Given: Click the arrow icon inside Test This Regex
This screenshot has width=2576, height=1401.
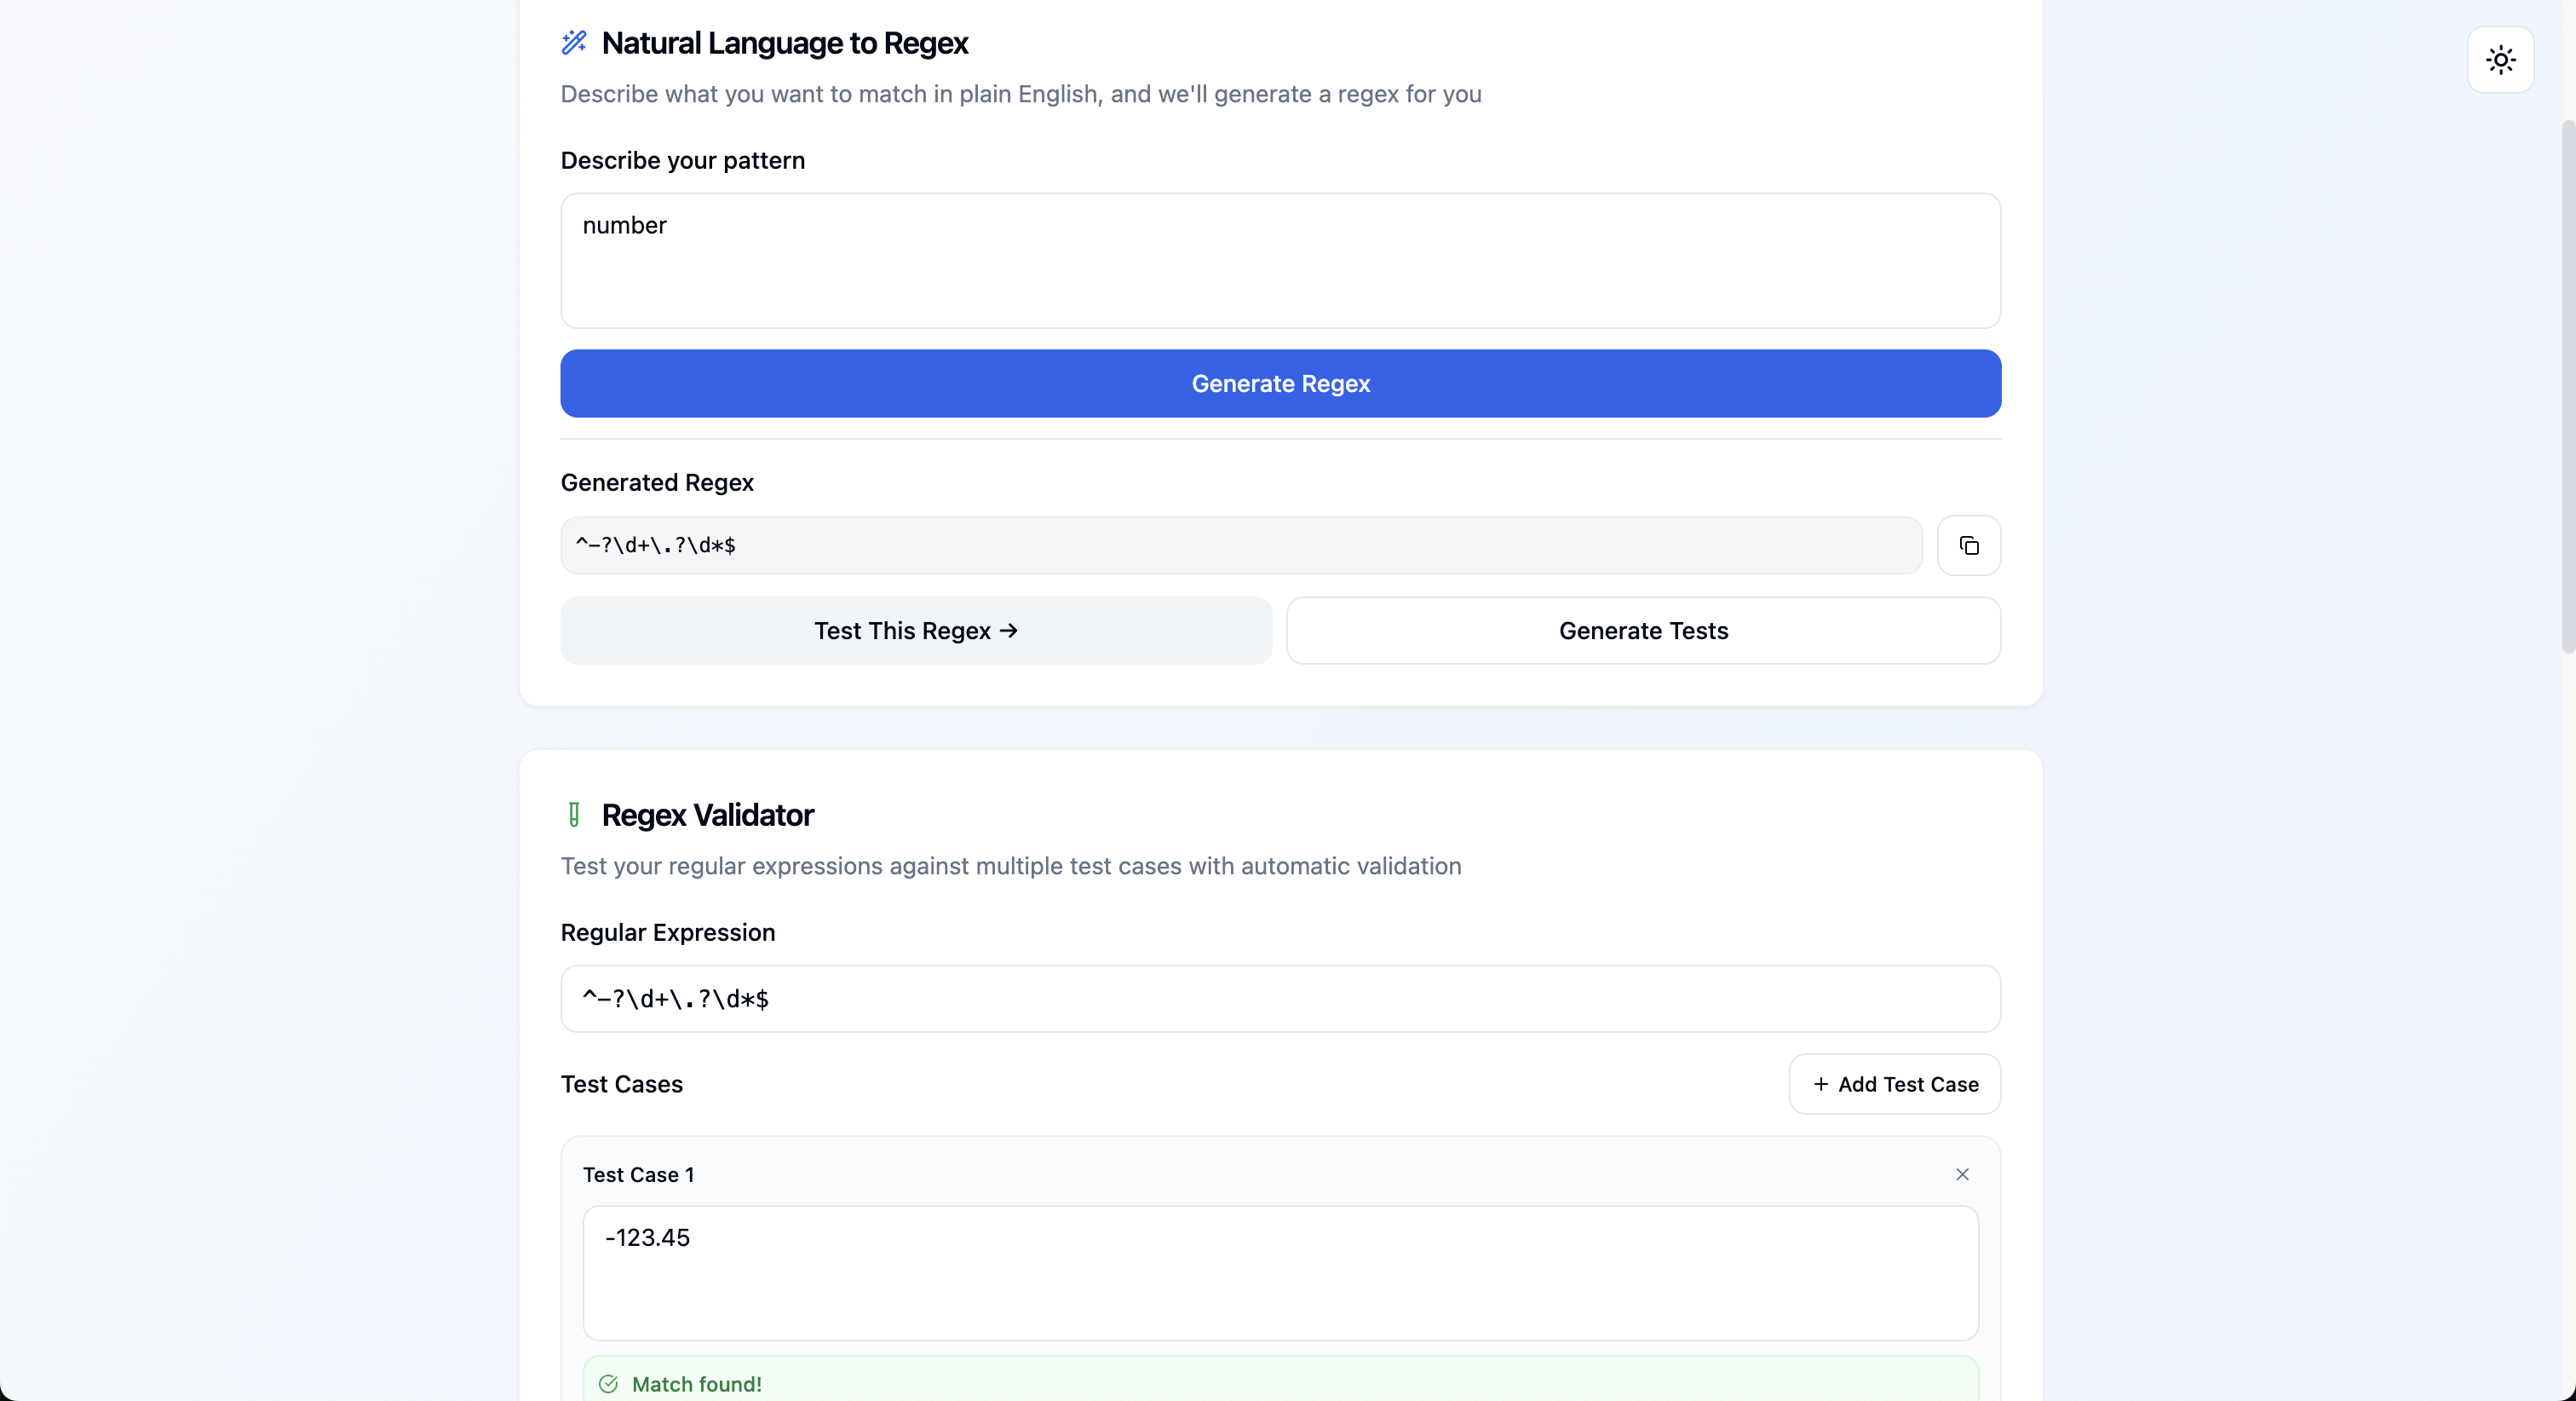Looking at the screenshot, I should [1009, 631].
